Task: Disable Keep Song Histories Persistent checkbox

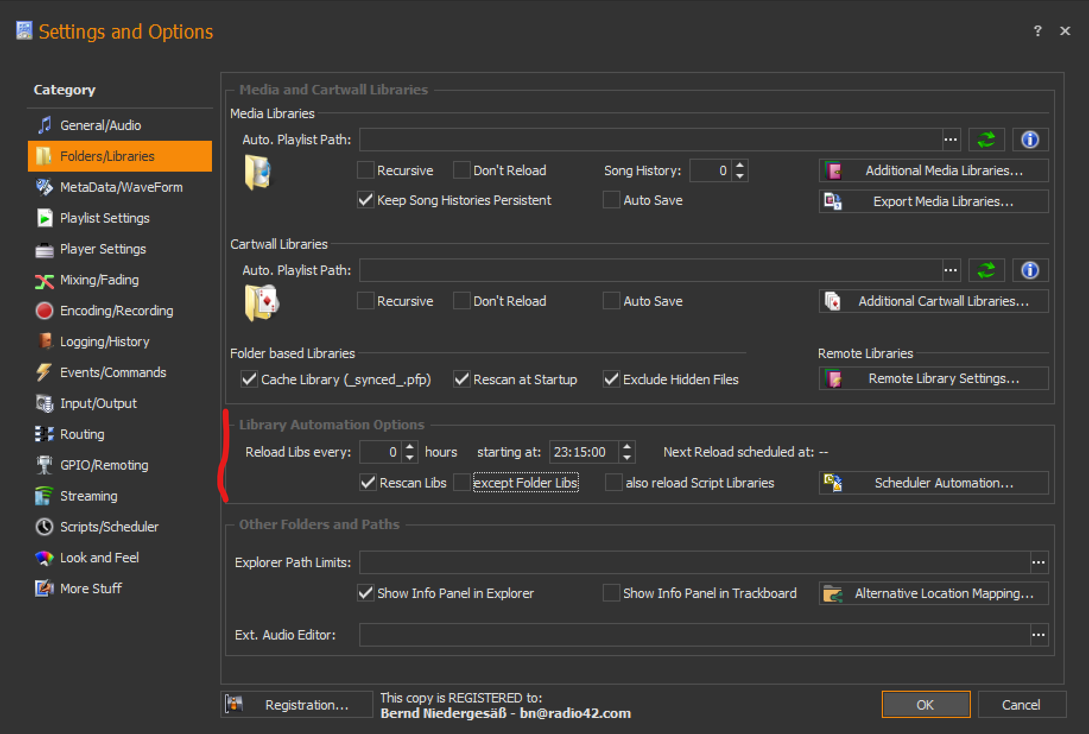Action: (366, 200)
